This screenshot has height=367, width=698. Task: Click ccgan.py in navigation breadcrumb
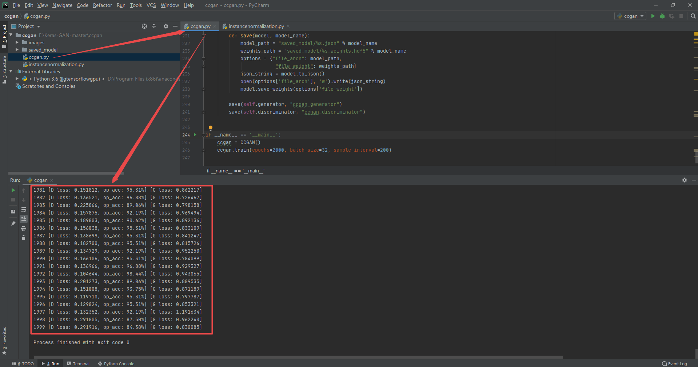coord(37,16)
